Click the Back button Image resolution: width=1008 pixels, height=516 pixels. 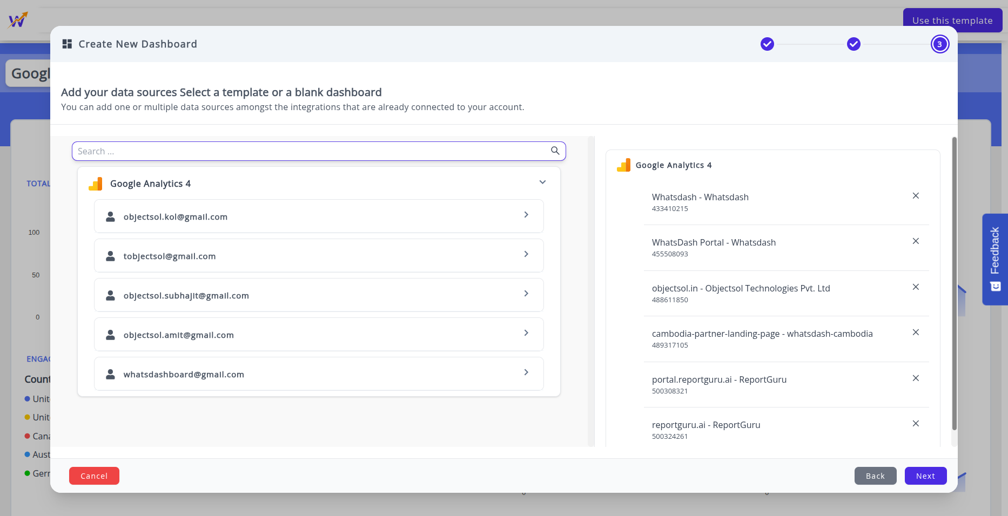pos(875,476)
